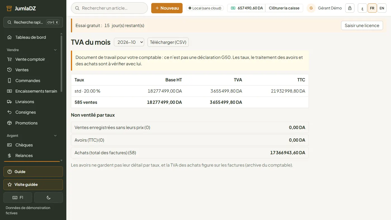Focus the Rechercher un article field
The height and width of the screenshot is (220, 391).
click(109, 8)
